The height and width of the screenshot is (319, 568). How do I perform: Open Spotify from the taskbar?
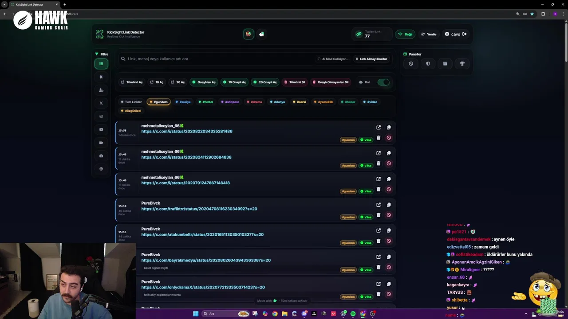353,314
